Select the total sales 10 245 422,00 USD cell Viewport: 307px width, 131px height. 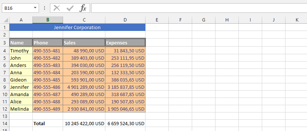click(84, 123)
